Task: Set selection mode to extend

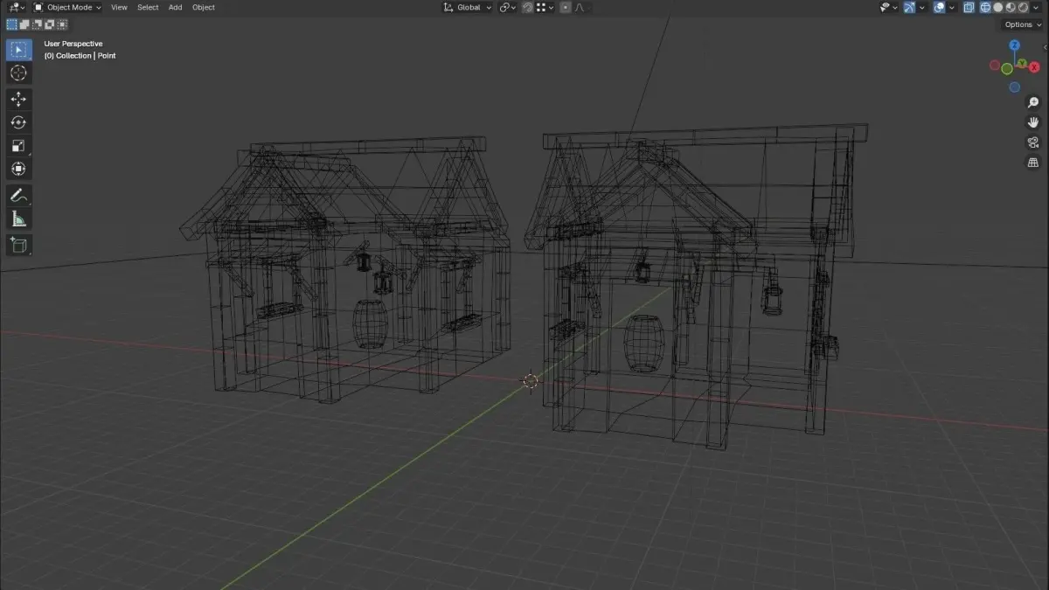Action: [24, 24]
